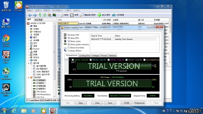The image size is (203, 114).
Task: Click the Clear button
Action: [x=97, y=103]
